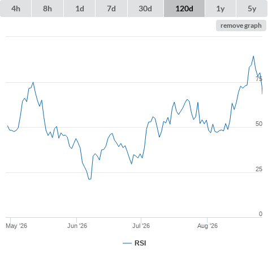
Task: Select the Aug '26 axis tick label
Action: 208,226
